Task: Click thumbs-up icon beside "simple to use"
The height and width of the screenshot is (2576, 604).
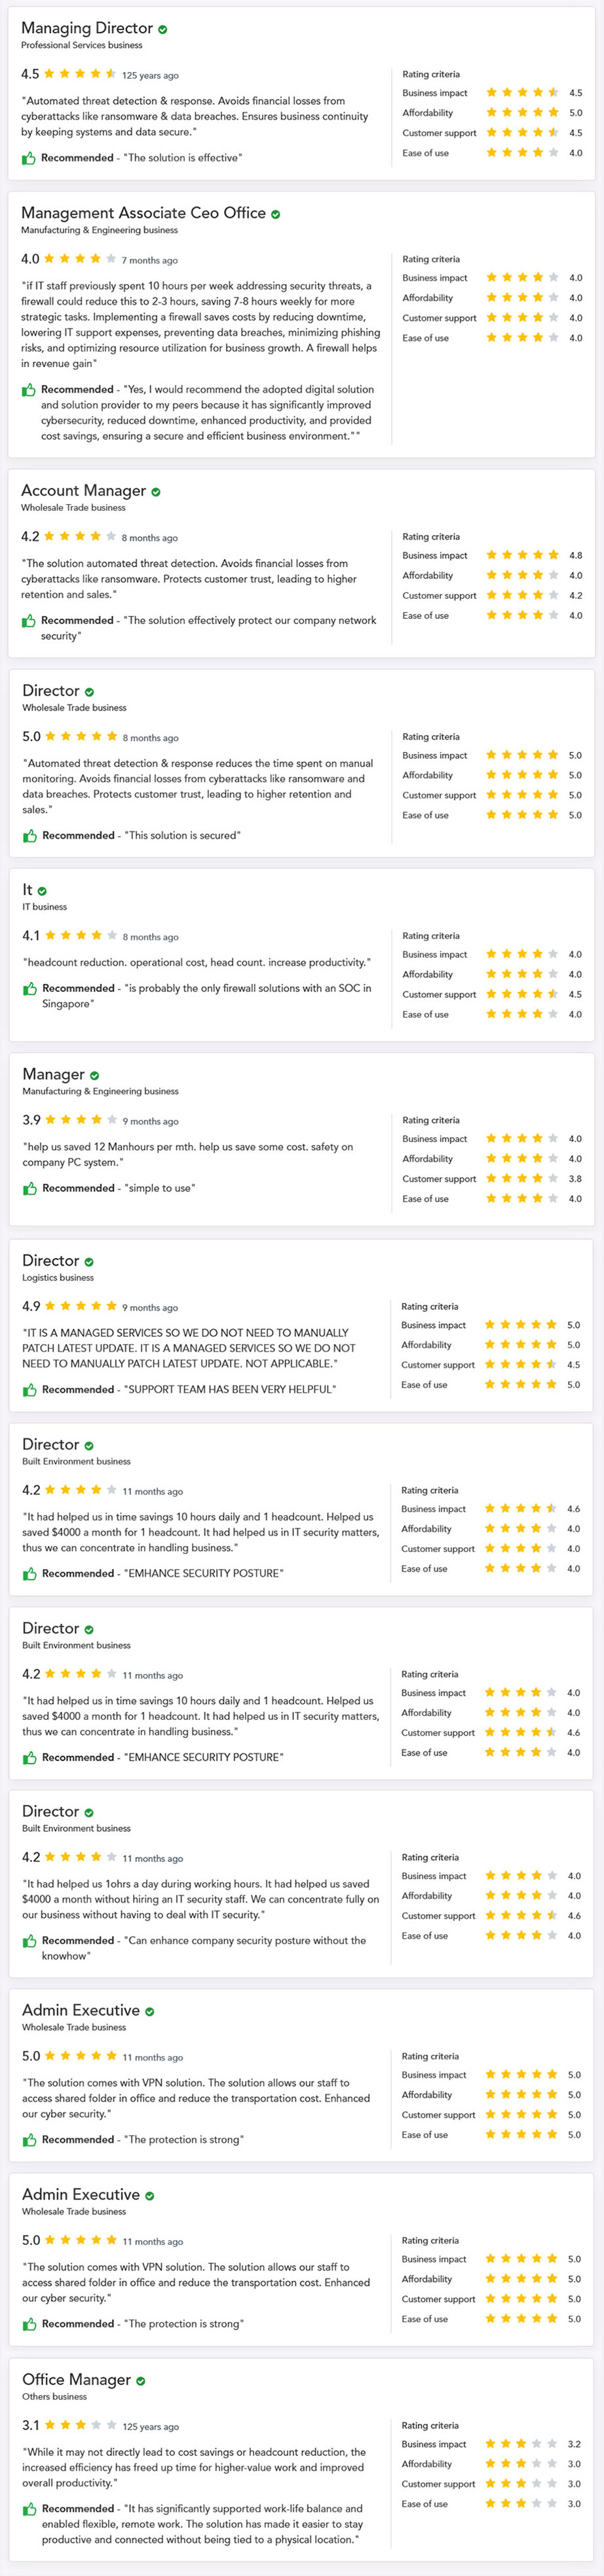Action: [30, 1188]
